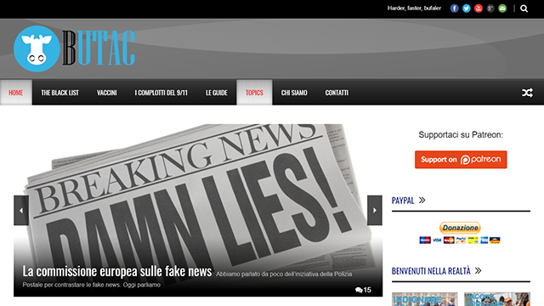Screen dimensions: 544x306
Task: Click the green email icon
Action: [x=502, y=8]
